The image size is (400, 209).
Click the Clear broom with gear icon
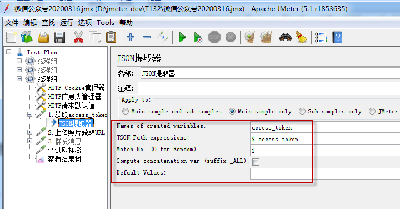[x=249, y=37]
